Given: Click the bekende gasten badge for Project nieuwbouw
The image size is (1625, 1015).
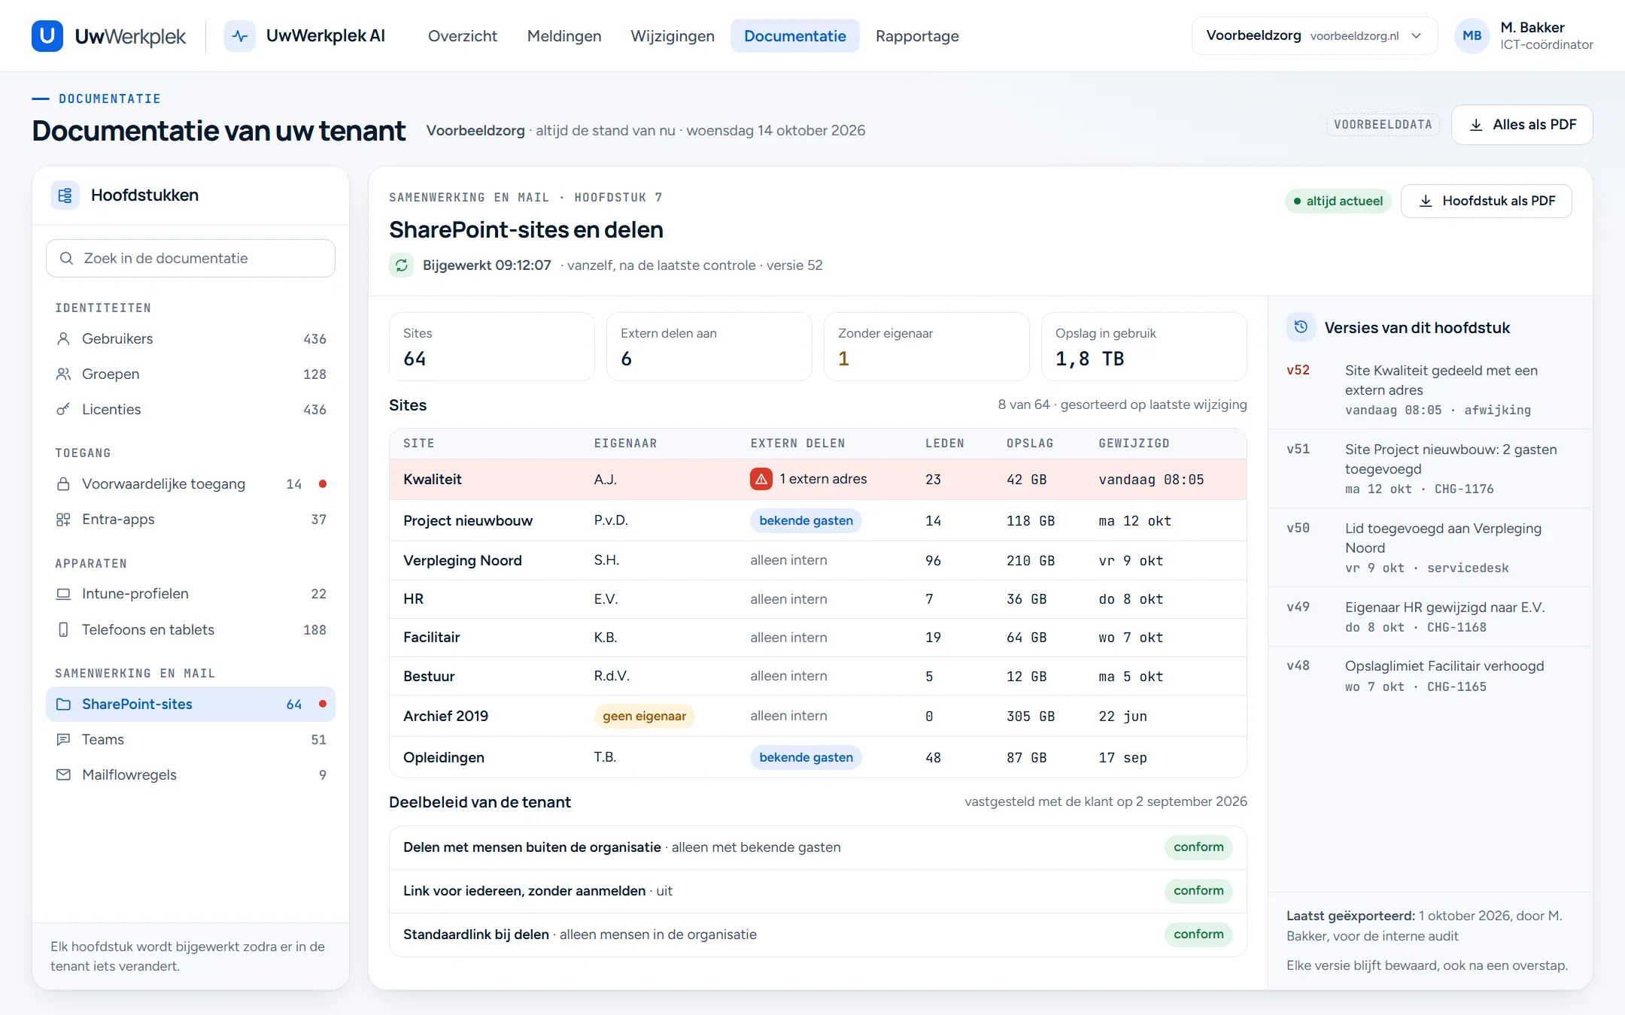Looking at the screenshot, I should tap(806, 520).
